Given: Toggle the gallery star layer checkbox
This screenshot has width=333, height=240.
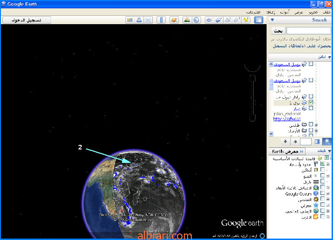Looking at the screenshot, I should (x=323, y=205).
